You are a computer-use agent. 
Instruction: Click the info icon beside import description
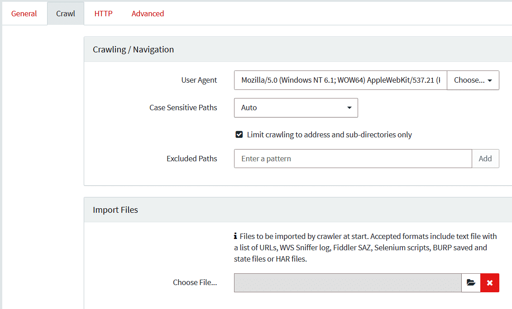click(235, 236)
